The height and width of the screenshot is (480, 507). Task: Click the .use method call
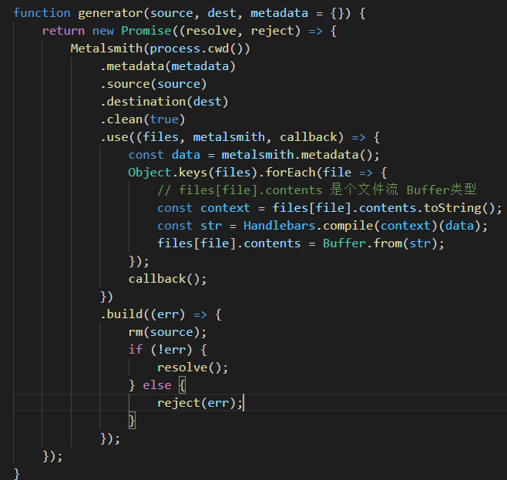[x=113, y=136]
